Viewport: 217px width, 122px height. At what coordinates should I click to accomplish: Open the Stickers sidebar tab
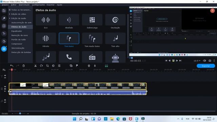(4, 41)
